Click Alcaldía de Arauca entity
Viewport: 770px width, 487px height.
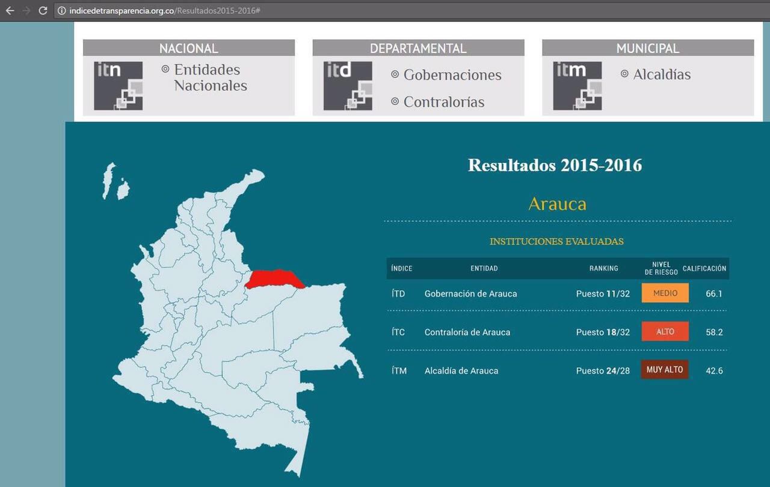point(461,371)
